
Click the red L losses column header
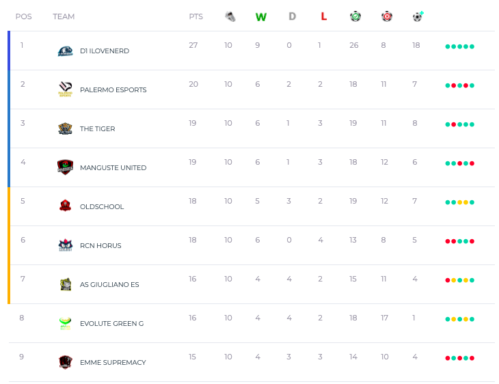pyautogui.click(x=323, y=16)
